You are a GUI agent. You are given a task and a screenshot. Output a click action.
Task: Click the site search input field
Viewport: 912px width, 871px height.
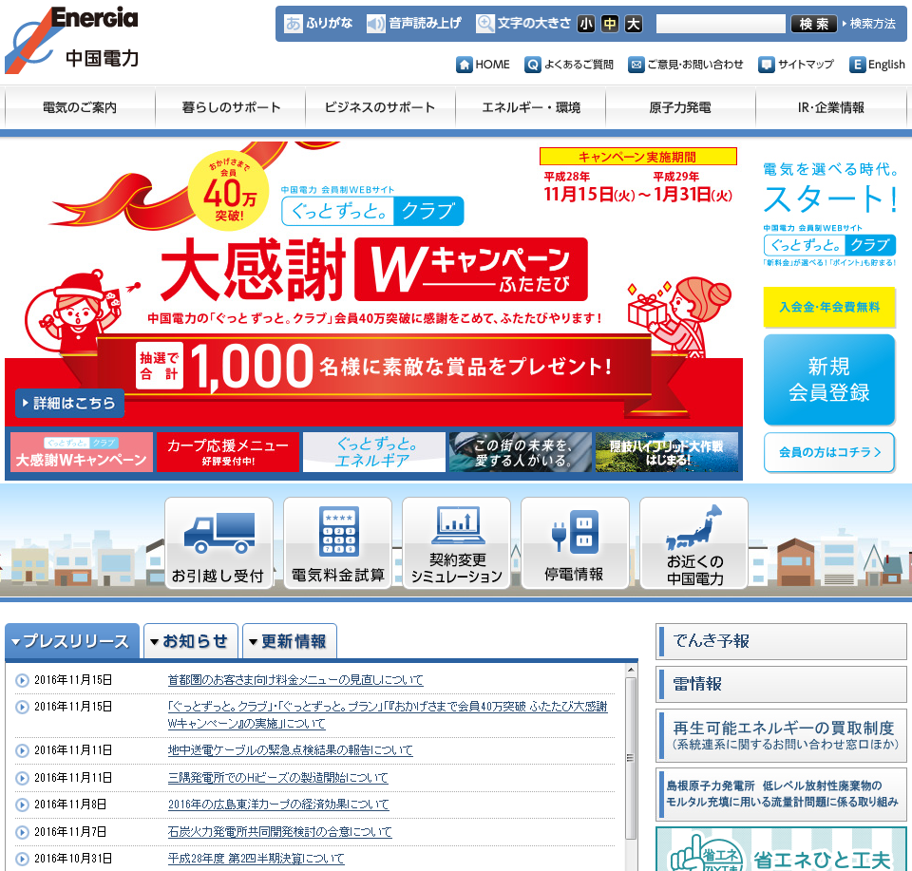click(721, 24)
